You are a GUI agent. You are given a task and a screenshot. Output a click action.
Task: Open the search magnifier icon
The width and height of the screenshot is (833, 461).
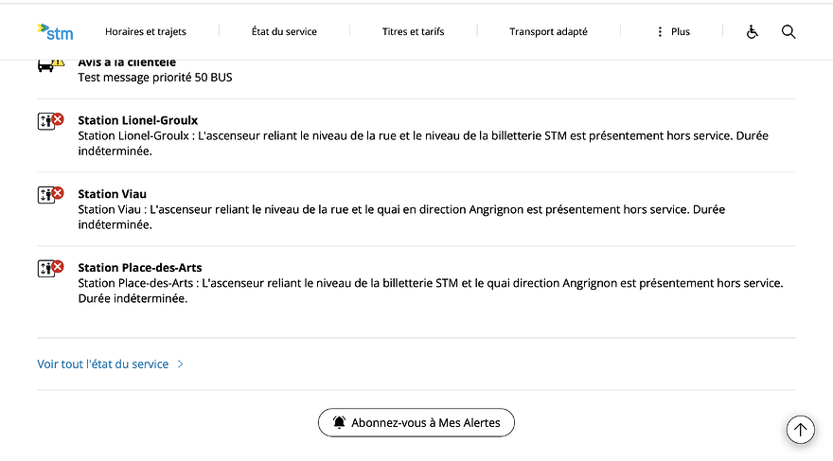click(789, 32)
